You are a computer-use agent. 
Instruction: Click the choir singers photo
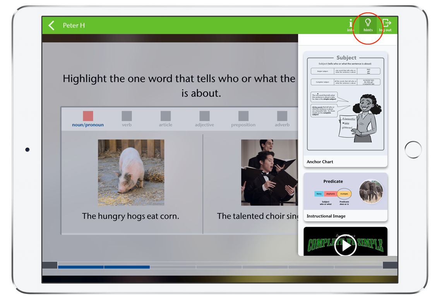[x=269, y=172]
